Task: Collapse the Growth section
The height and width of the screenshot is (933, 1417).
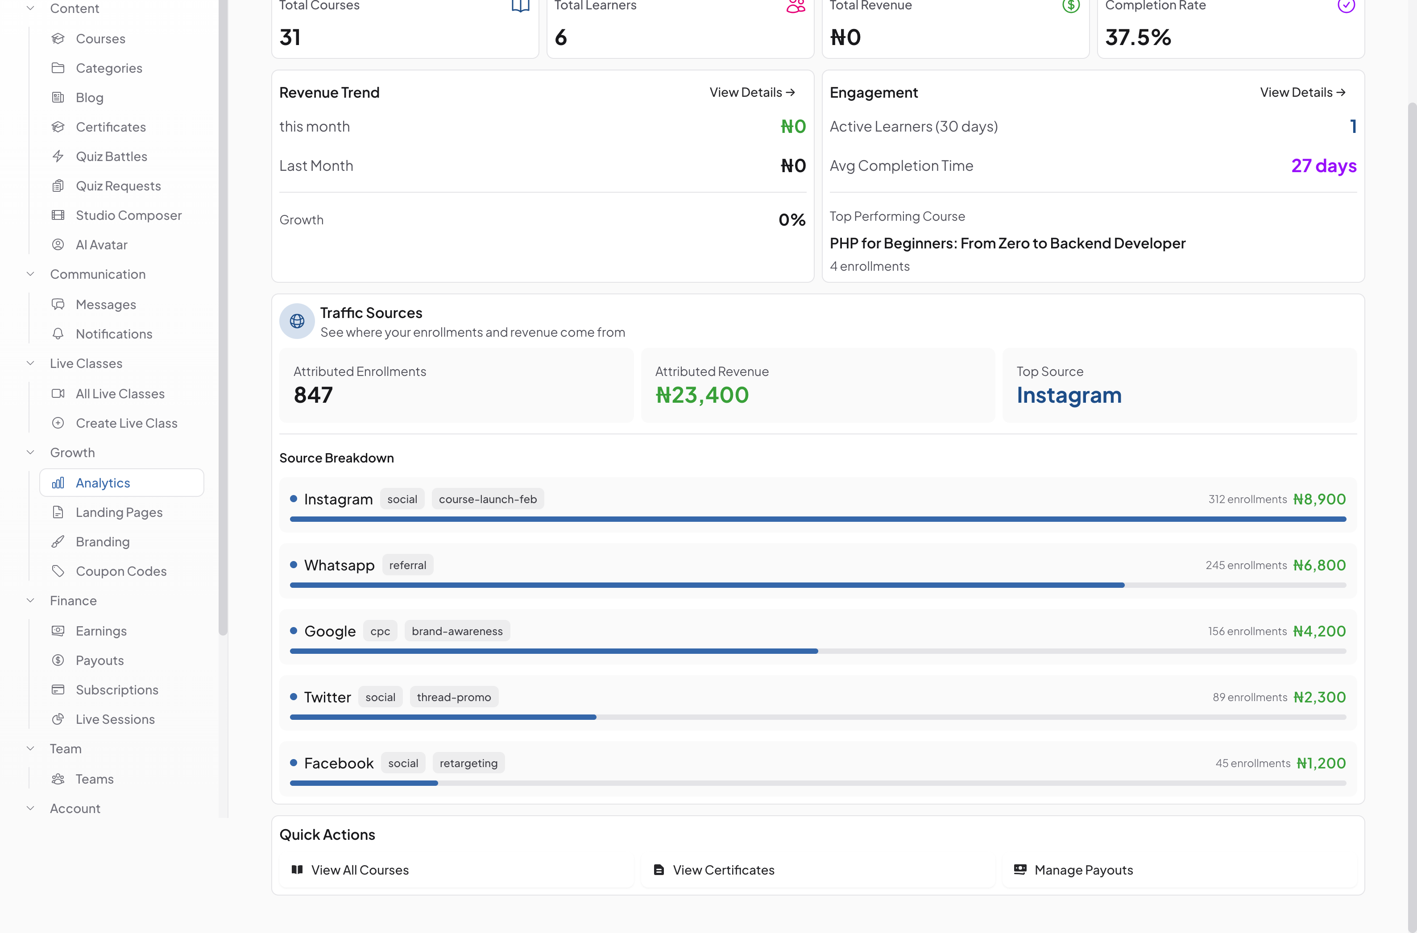Action: tap(31, 452)
